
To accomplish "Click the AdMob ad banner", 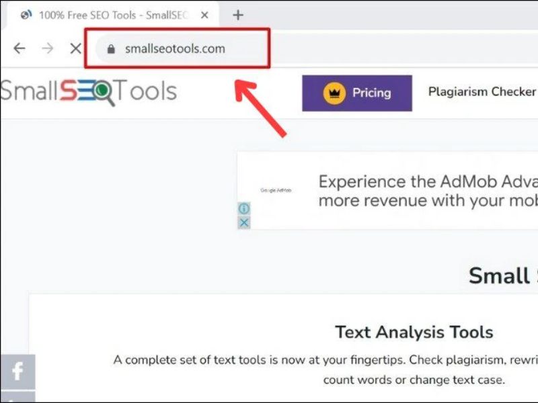I will pyautogui.click(x=387, y=191).
